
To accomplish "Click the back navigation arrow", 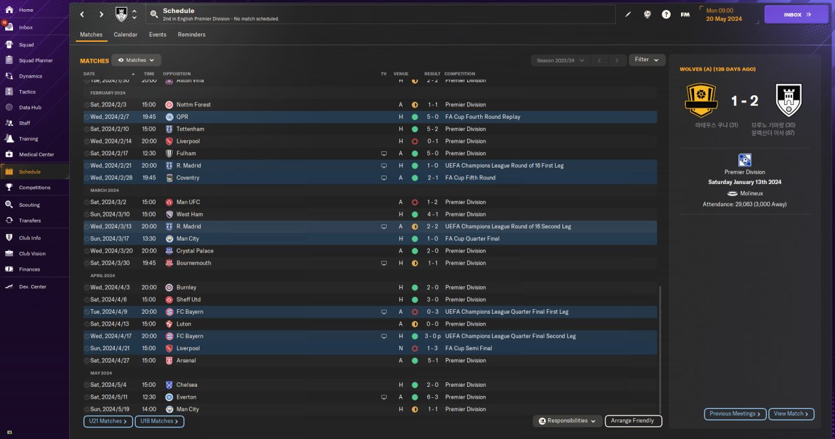I will pyautogui.click(x=82, y=14).
